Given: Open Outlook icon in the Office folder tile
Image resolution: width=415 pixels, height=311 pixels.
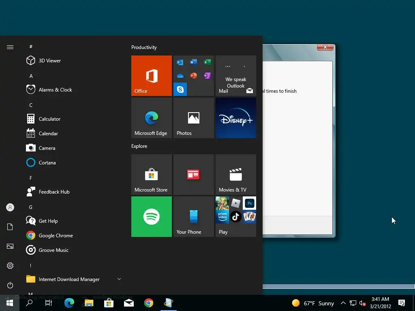Looking at the screenshot, I should (x=180, y=62).
